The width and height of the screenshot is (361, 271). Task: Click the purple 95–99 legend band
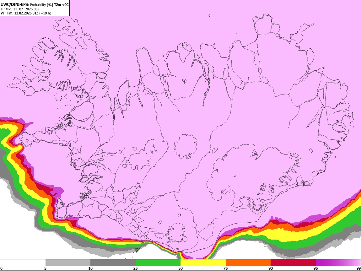pyautogui.click(x=338, y=263)
